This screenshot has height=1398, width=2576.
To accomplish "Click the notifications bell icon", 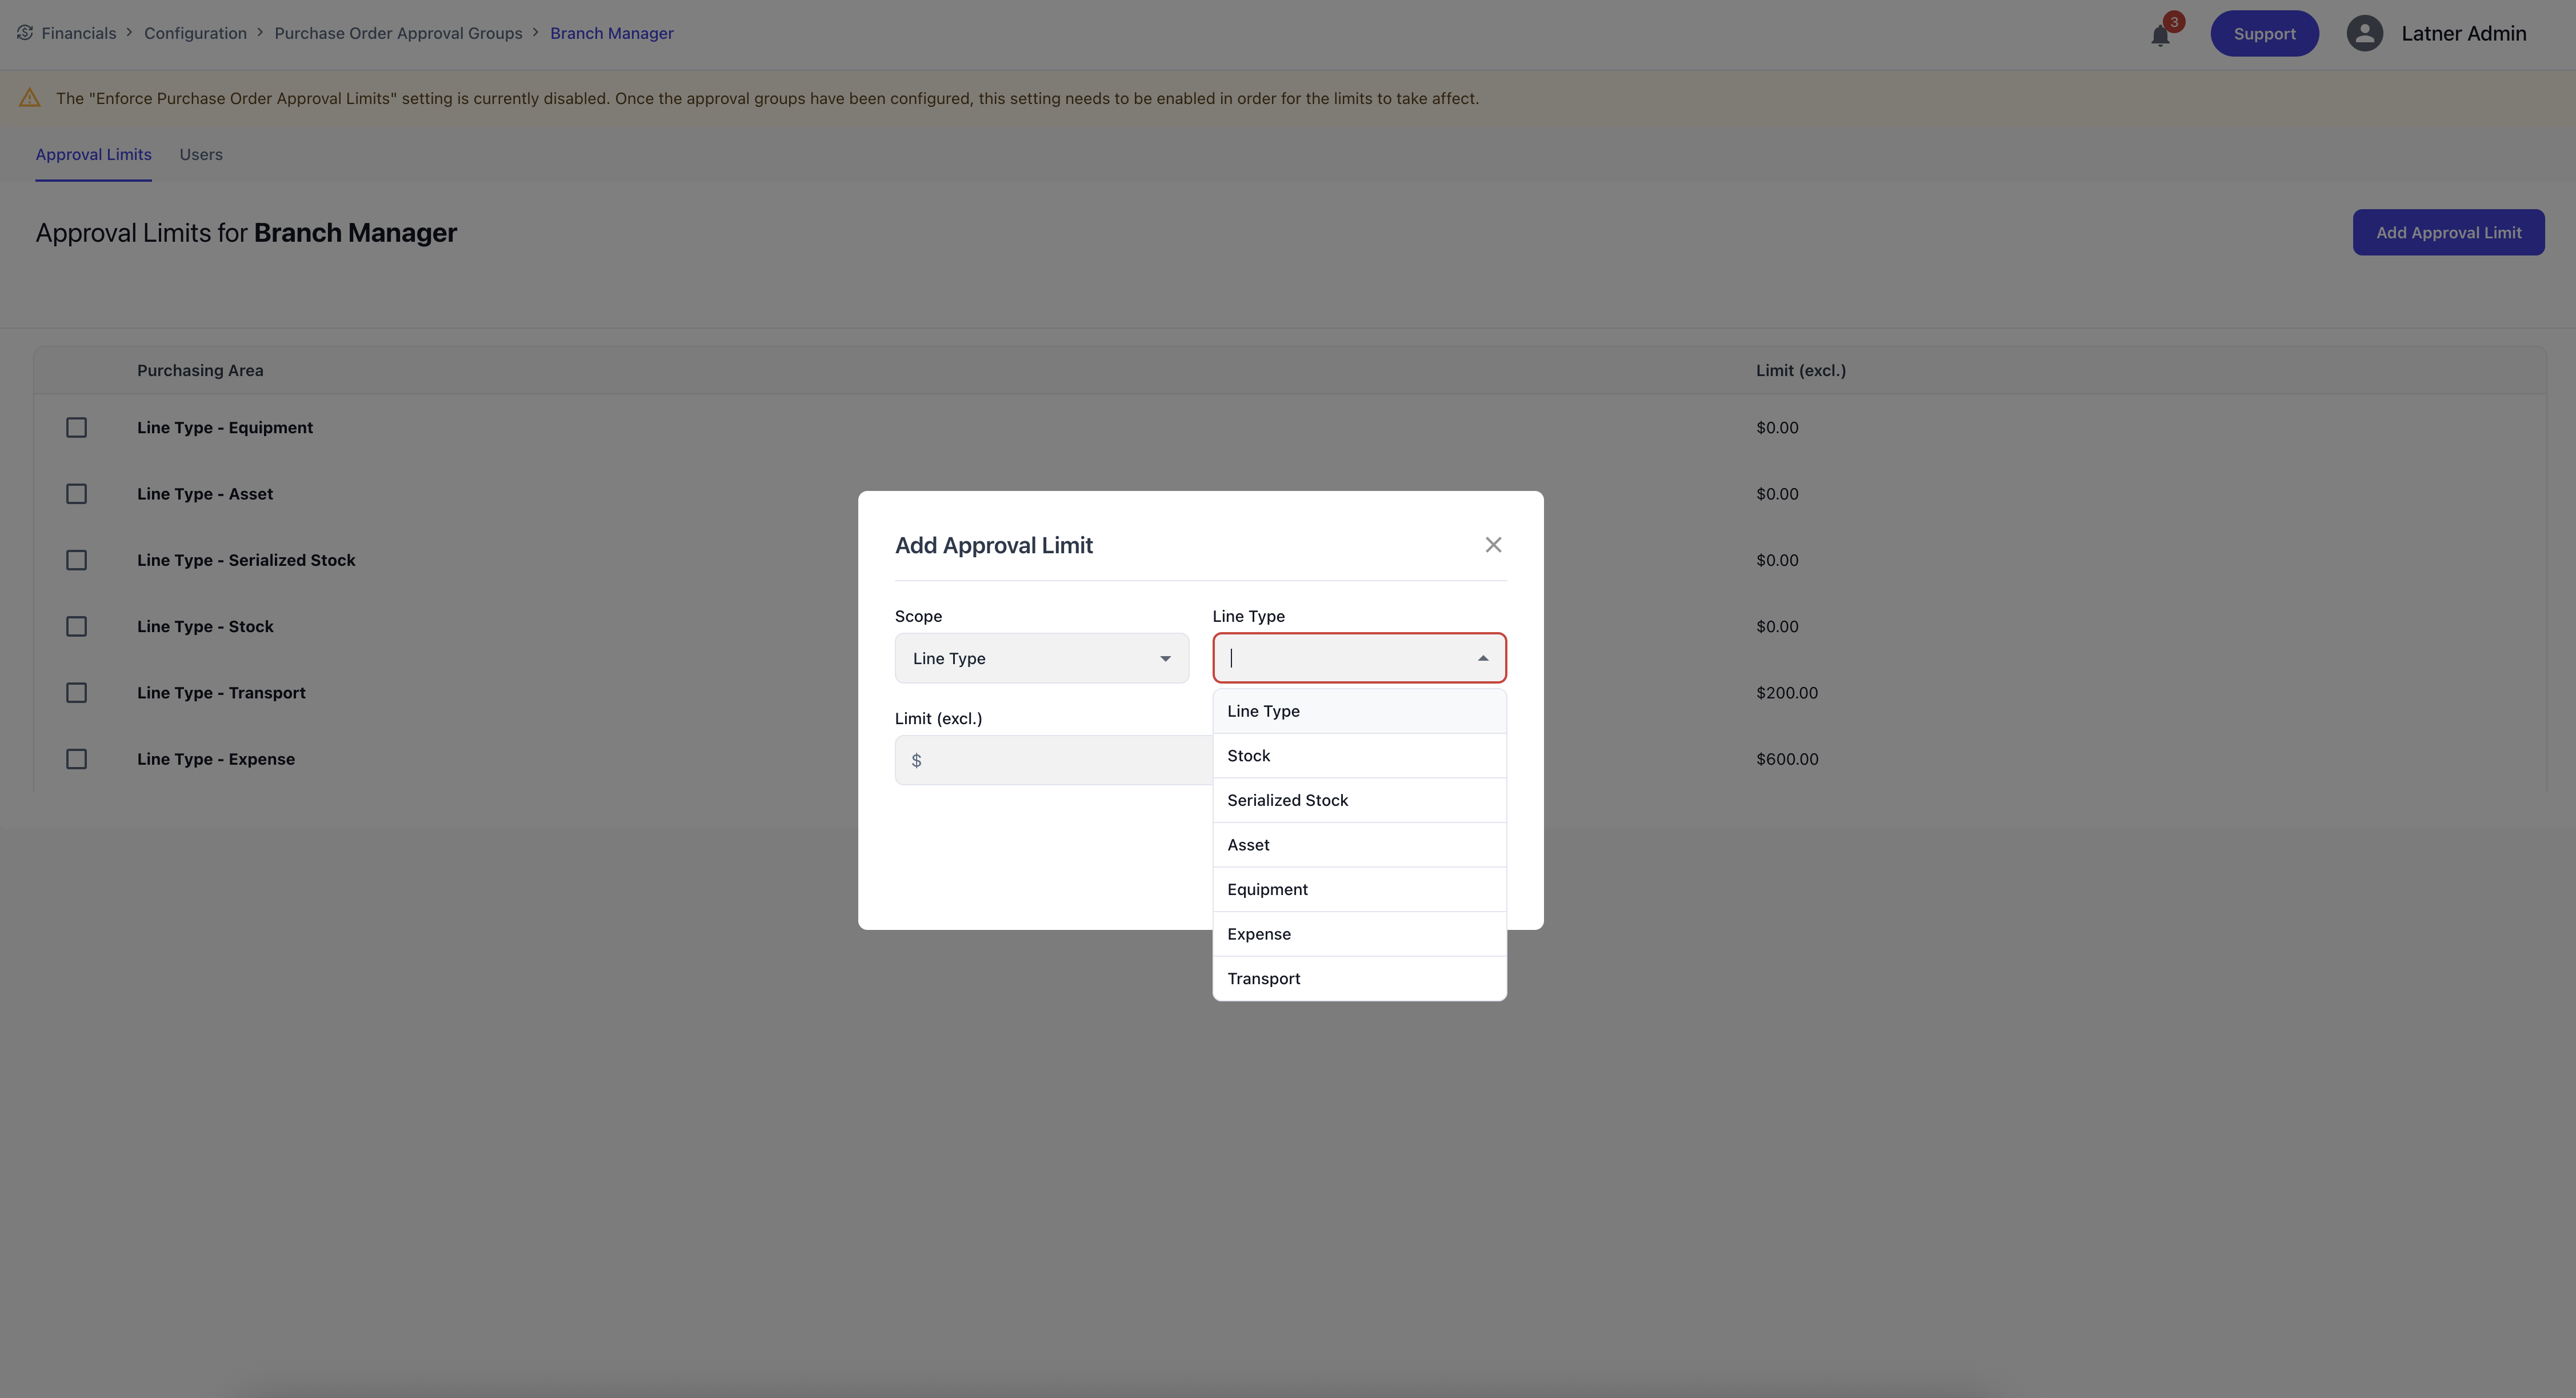I will pos(2160,36).
